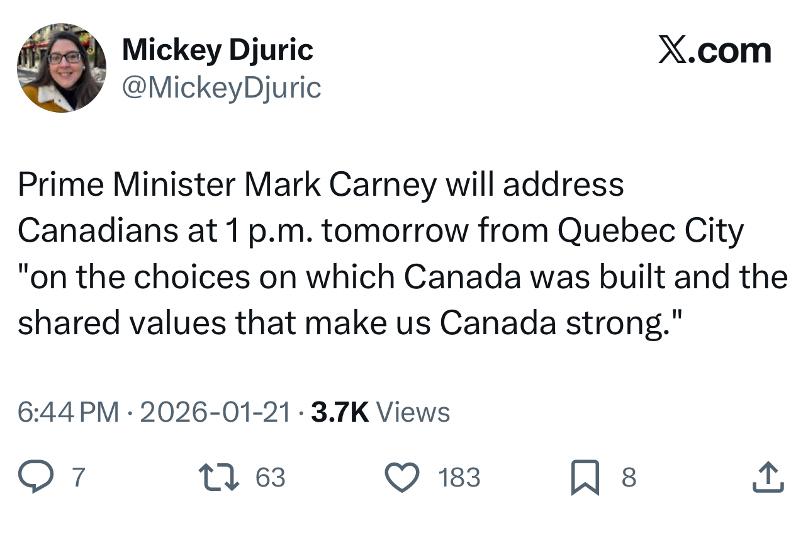Click the reply count of 7

[77, 478]
